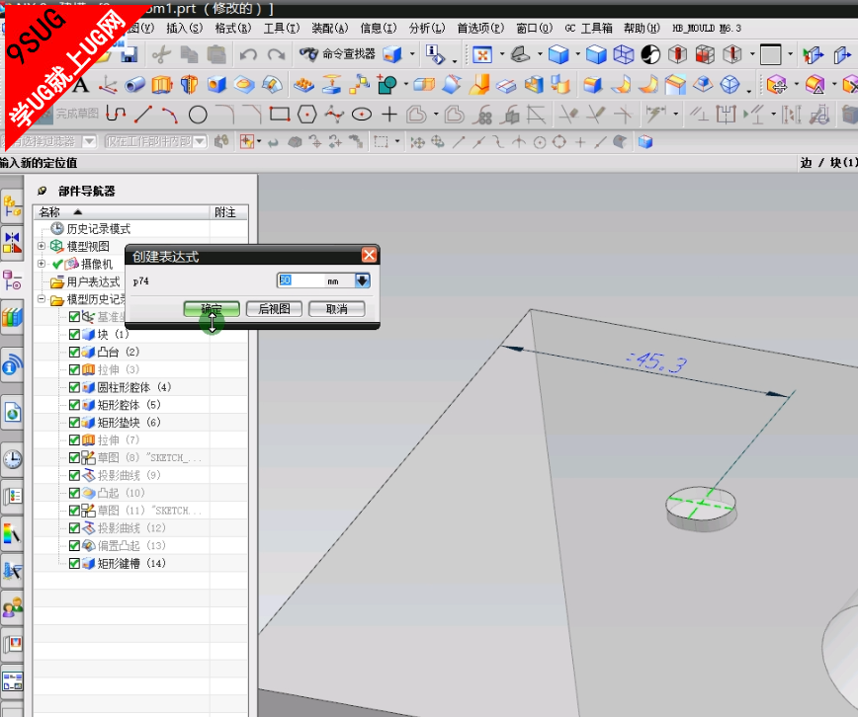This screenshot has height=717, width=858.
Task: Close the 创建表达式 dialog
Action: [x=370, y=255]
